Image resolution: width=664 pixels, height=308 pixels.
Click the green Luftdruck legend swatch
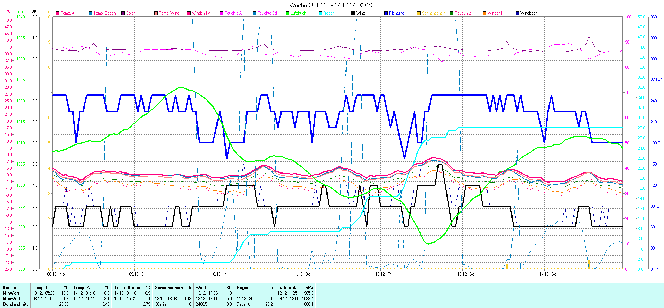287,13
